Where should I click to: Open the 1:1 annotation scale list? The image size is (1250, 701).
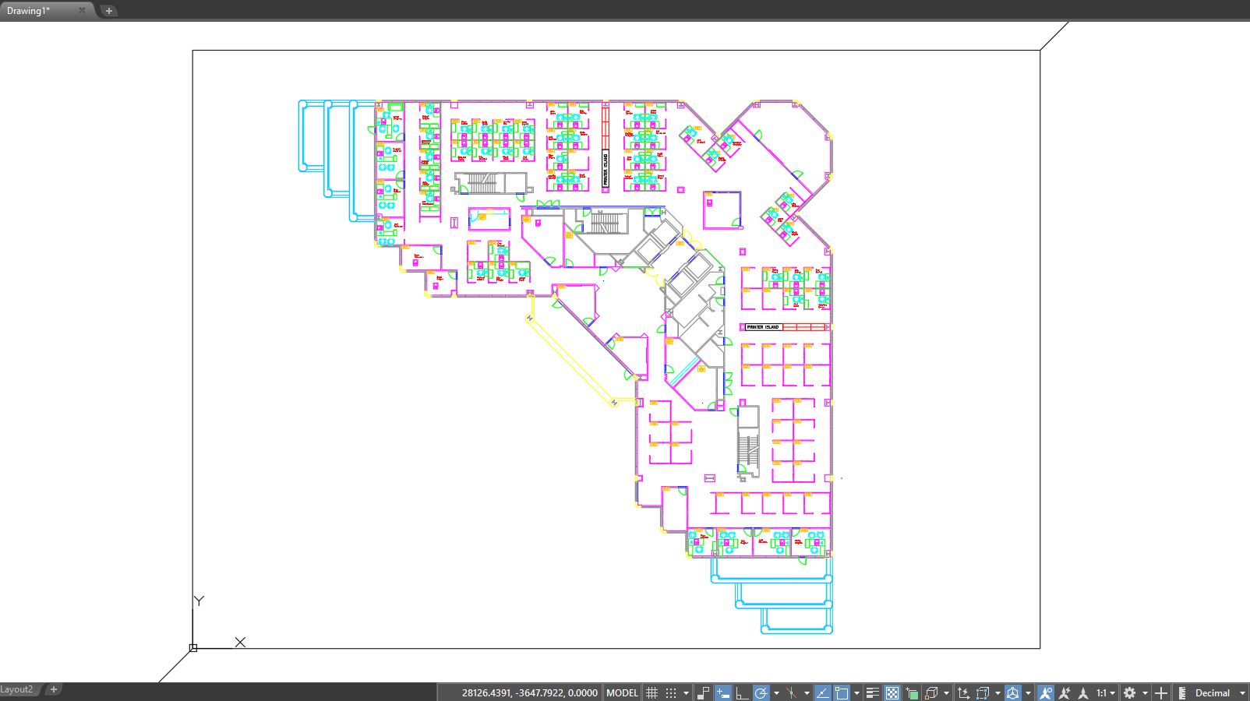[x=1106, y=692]
